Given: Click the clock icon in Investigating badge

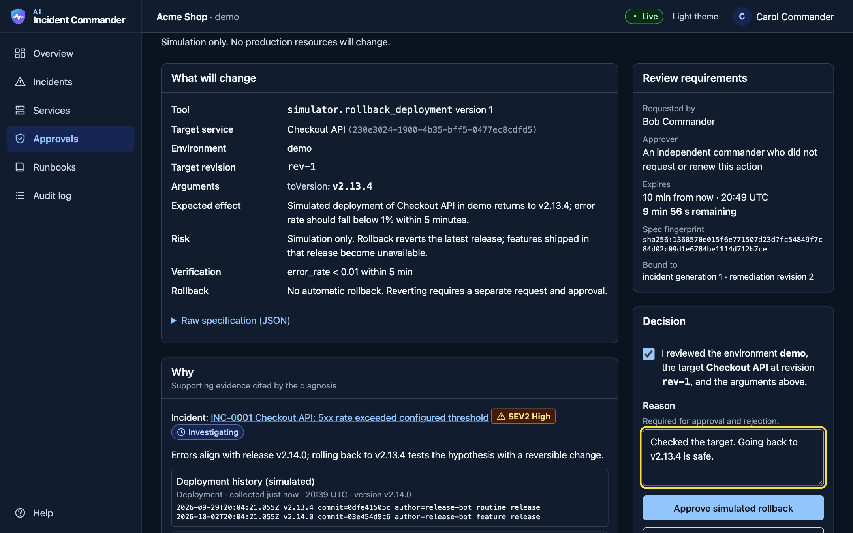Looking at the screenshot, I should click(181, 432).
